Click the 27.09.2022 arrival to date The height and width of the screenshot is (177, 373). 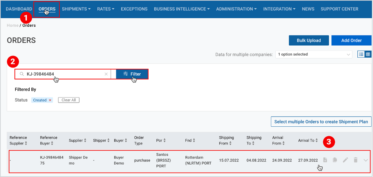(308, 160)
